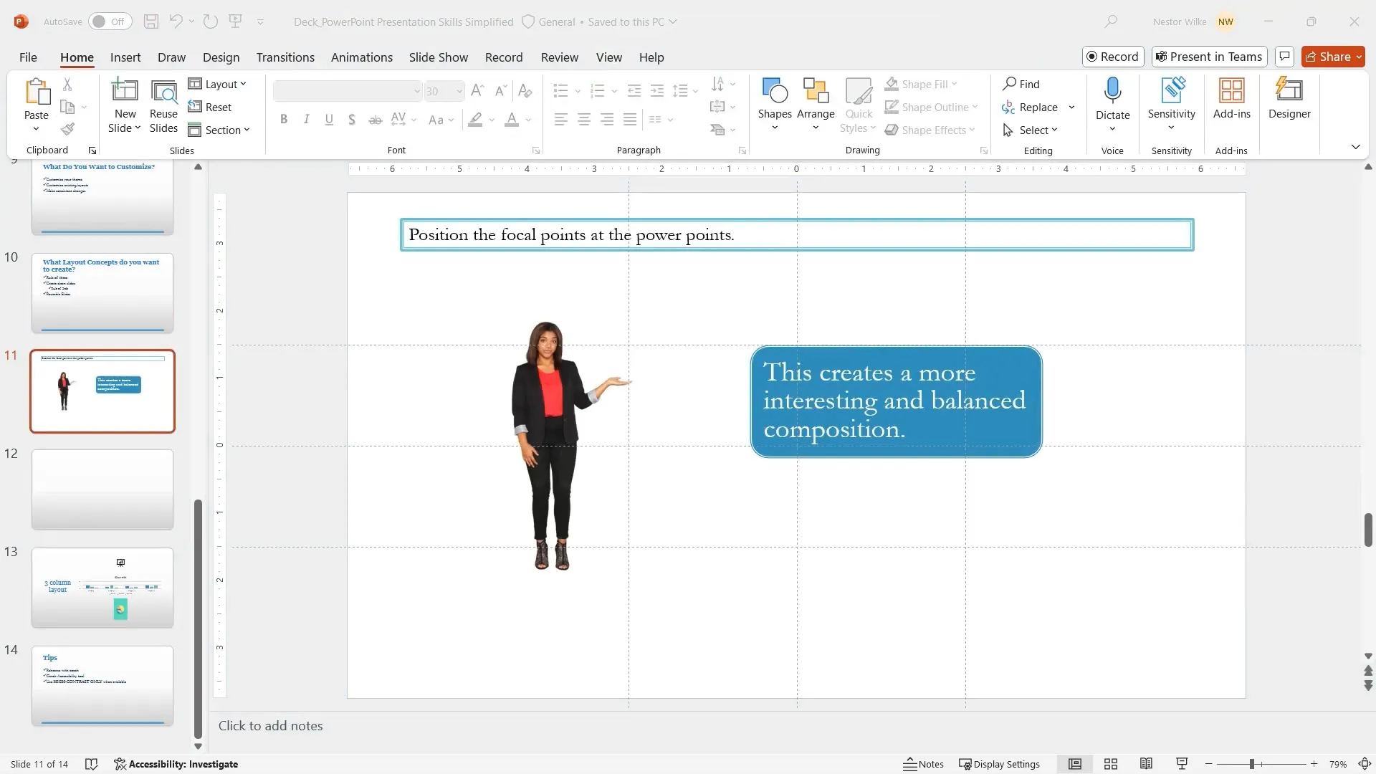
Task: Open the font size dropdown showing 30
Action: pyautogui.click(x=444, y=91)
